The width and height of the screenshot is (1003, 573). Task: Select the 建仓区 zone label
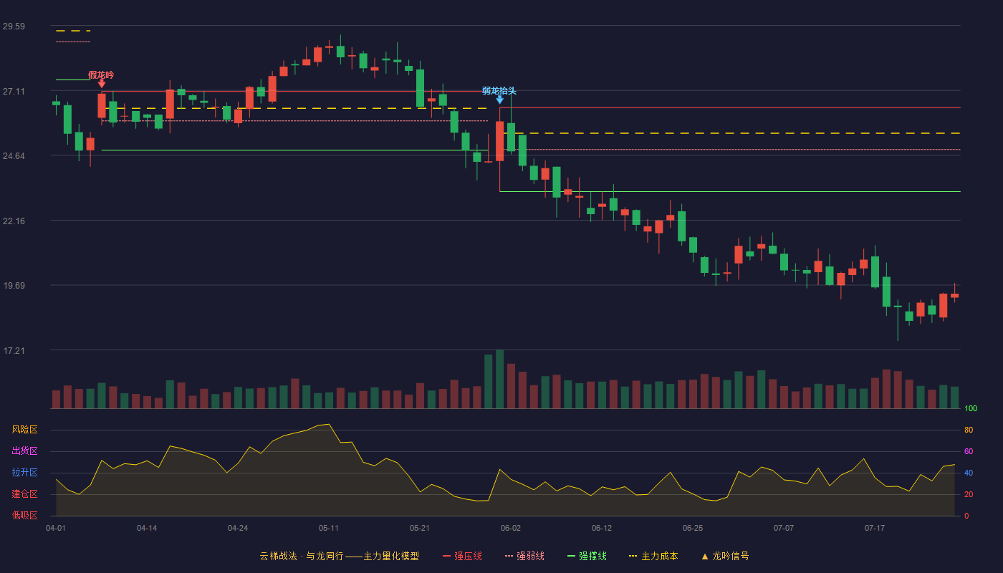[x=24, y=494]
